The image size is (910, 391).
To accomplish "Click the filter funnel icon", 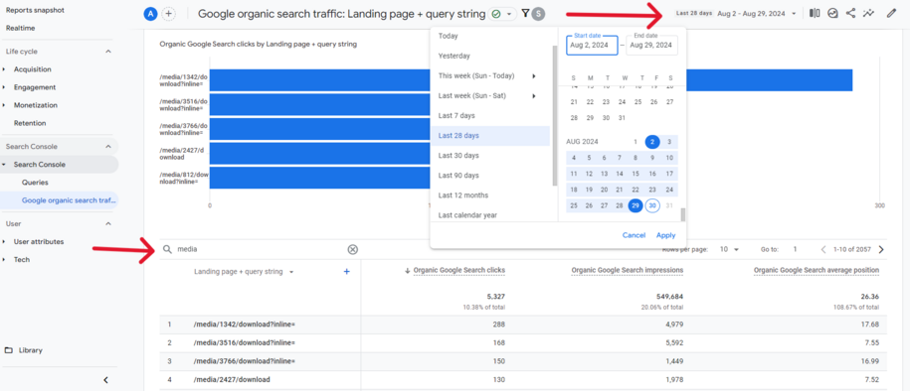I will [x=525, y=13].
